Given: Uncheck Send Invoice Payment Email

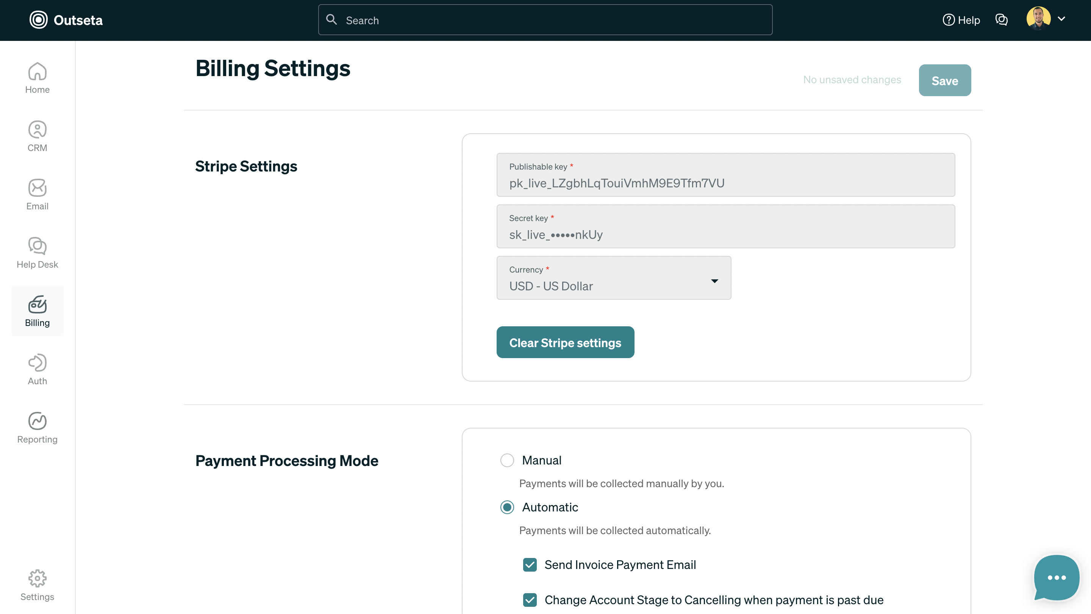Looking at the screenshot, I should click(530, 565).
